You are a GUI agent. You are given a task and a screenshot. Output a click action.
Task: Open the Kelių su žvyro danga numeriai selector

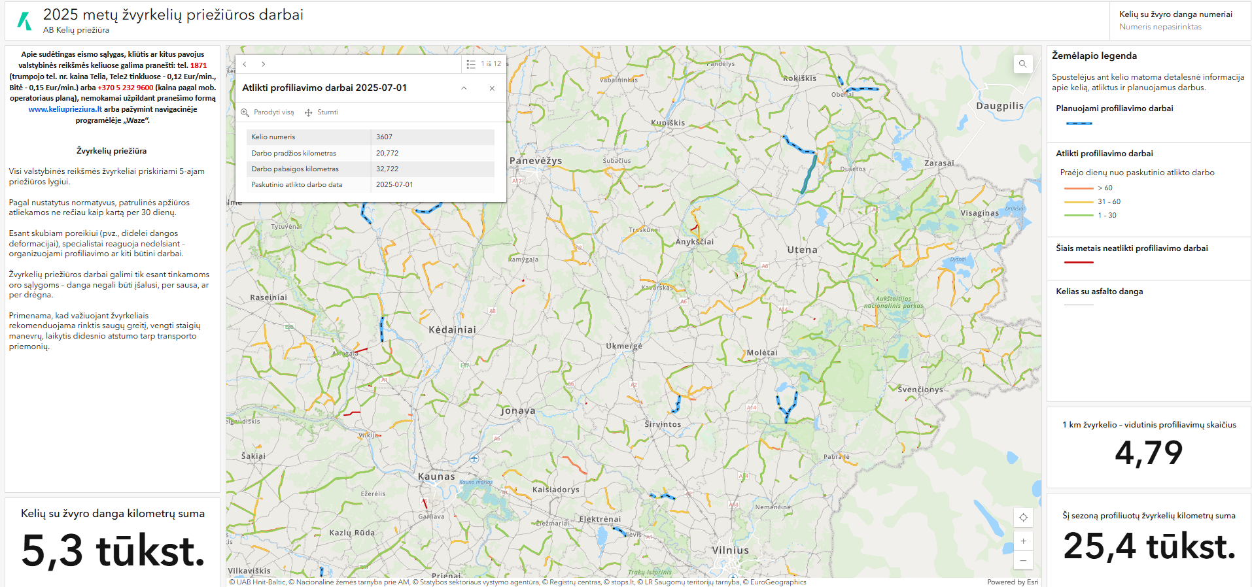tap(1180, 20)
